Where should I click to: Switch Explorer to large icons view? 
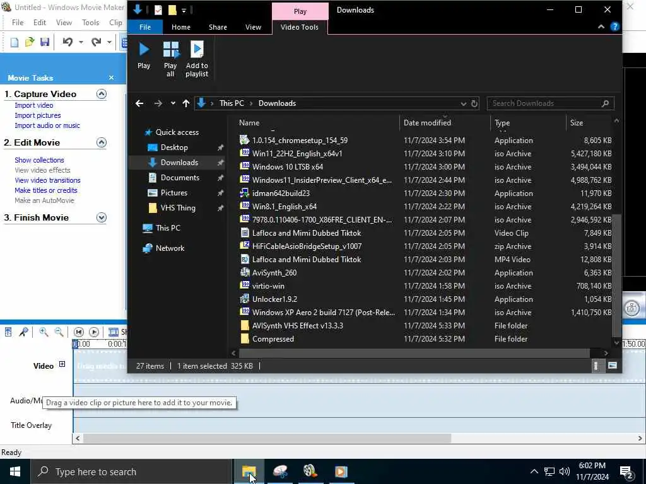[612, 366]
